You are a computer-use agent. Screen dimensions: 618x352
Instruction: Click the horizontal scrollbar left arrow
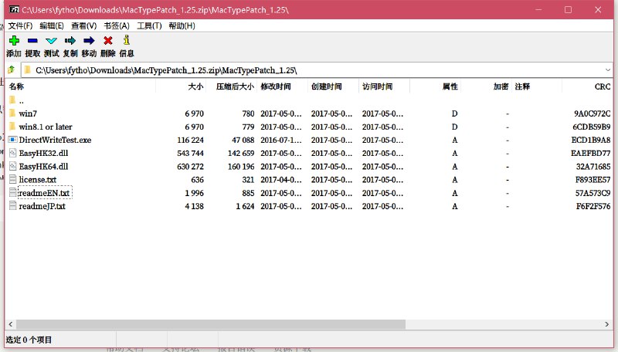[11, 324]
